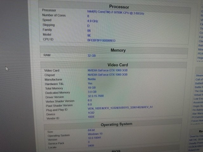Select Total Memory value 19 GB

(x=92, y=88)
